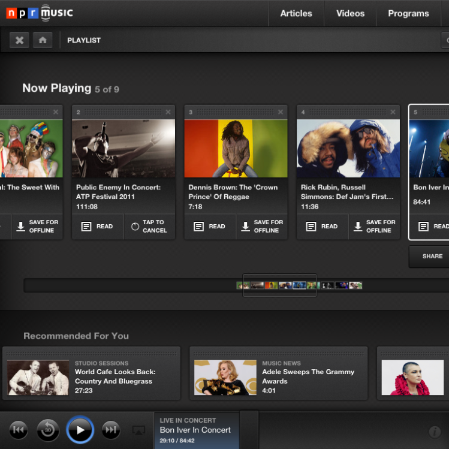
Task: Click the NPR Music logo
Action: (40, 13)
